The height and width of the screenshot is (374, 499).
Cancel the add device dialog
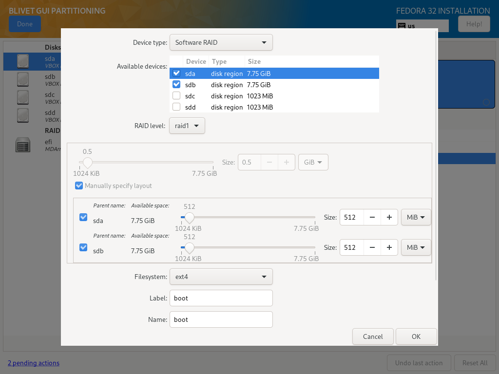pyautogui.click(x=373, y=337)
